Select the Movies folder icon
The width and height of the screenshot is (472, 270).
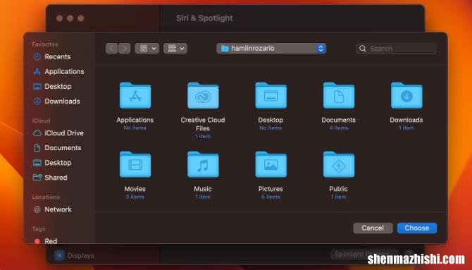coord(135,164)
